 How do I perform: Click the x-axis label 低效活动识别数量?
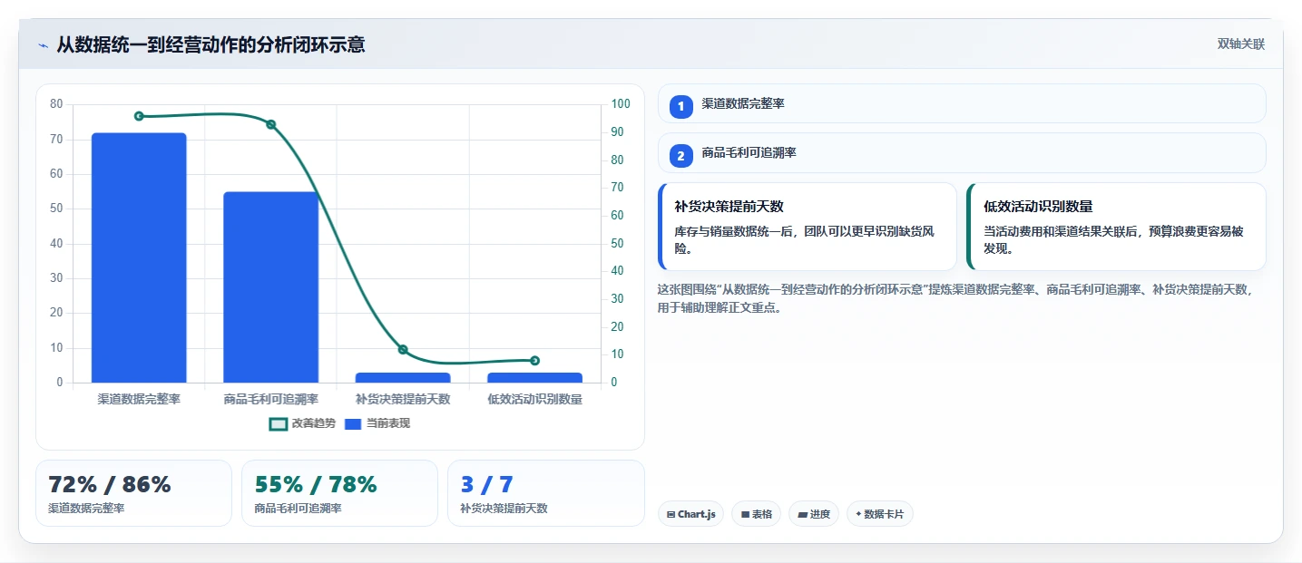point(534,399)
